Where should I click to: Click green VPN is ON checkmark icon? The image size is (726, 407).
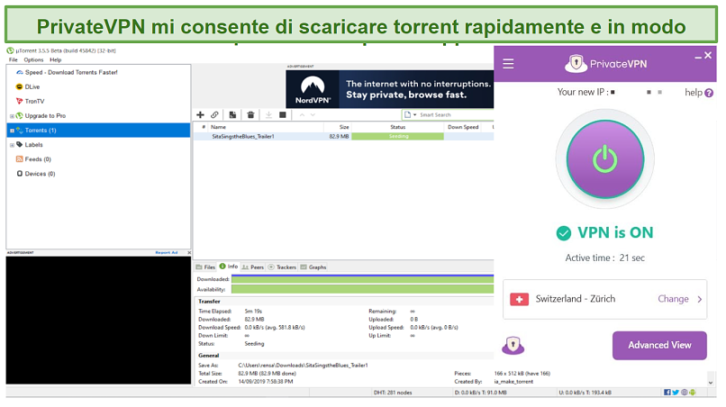564,233
